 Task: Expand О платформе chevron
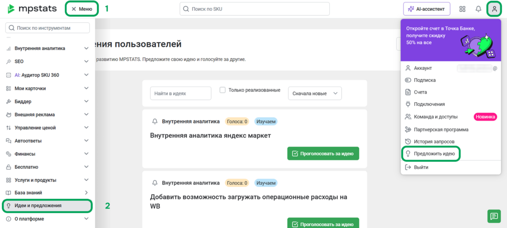(86, 219)
